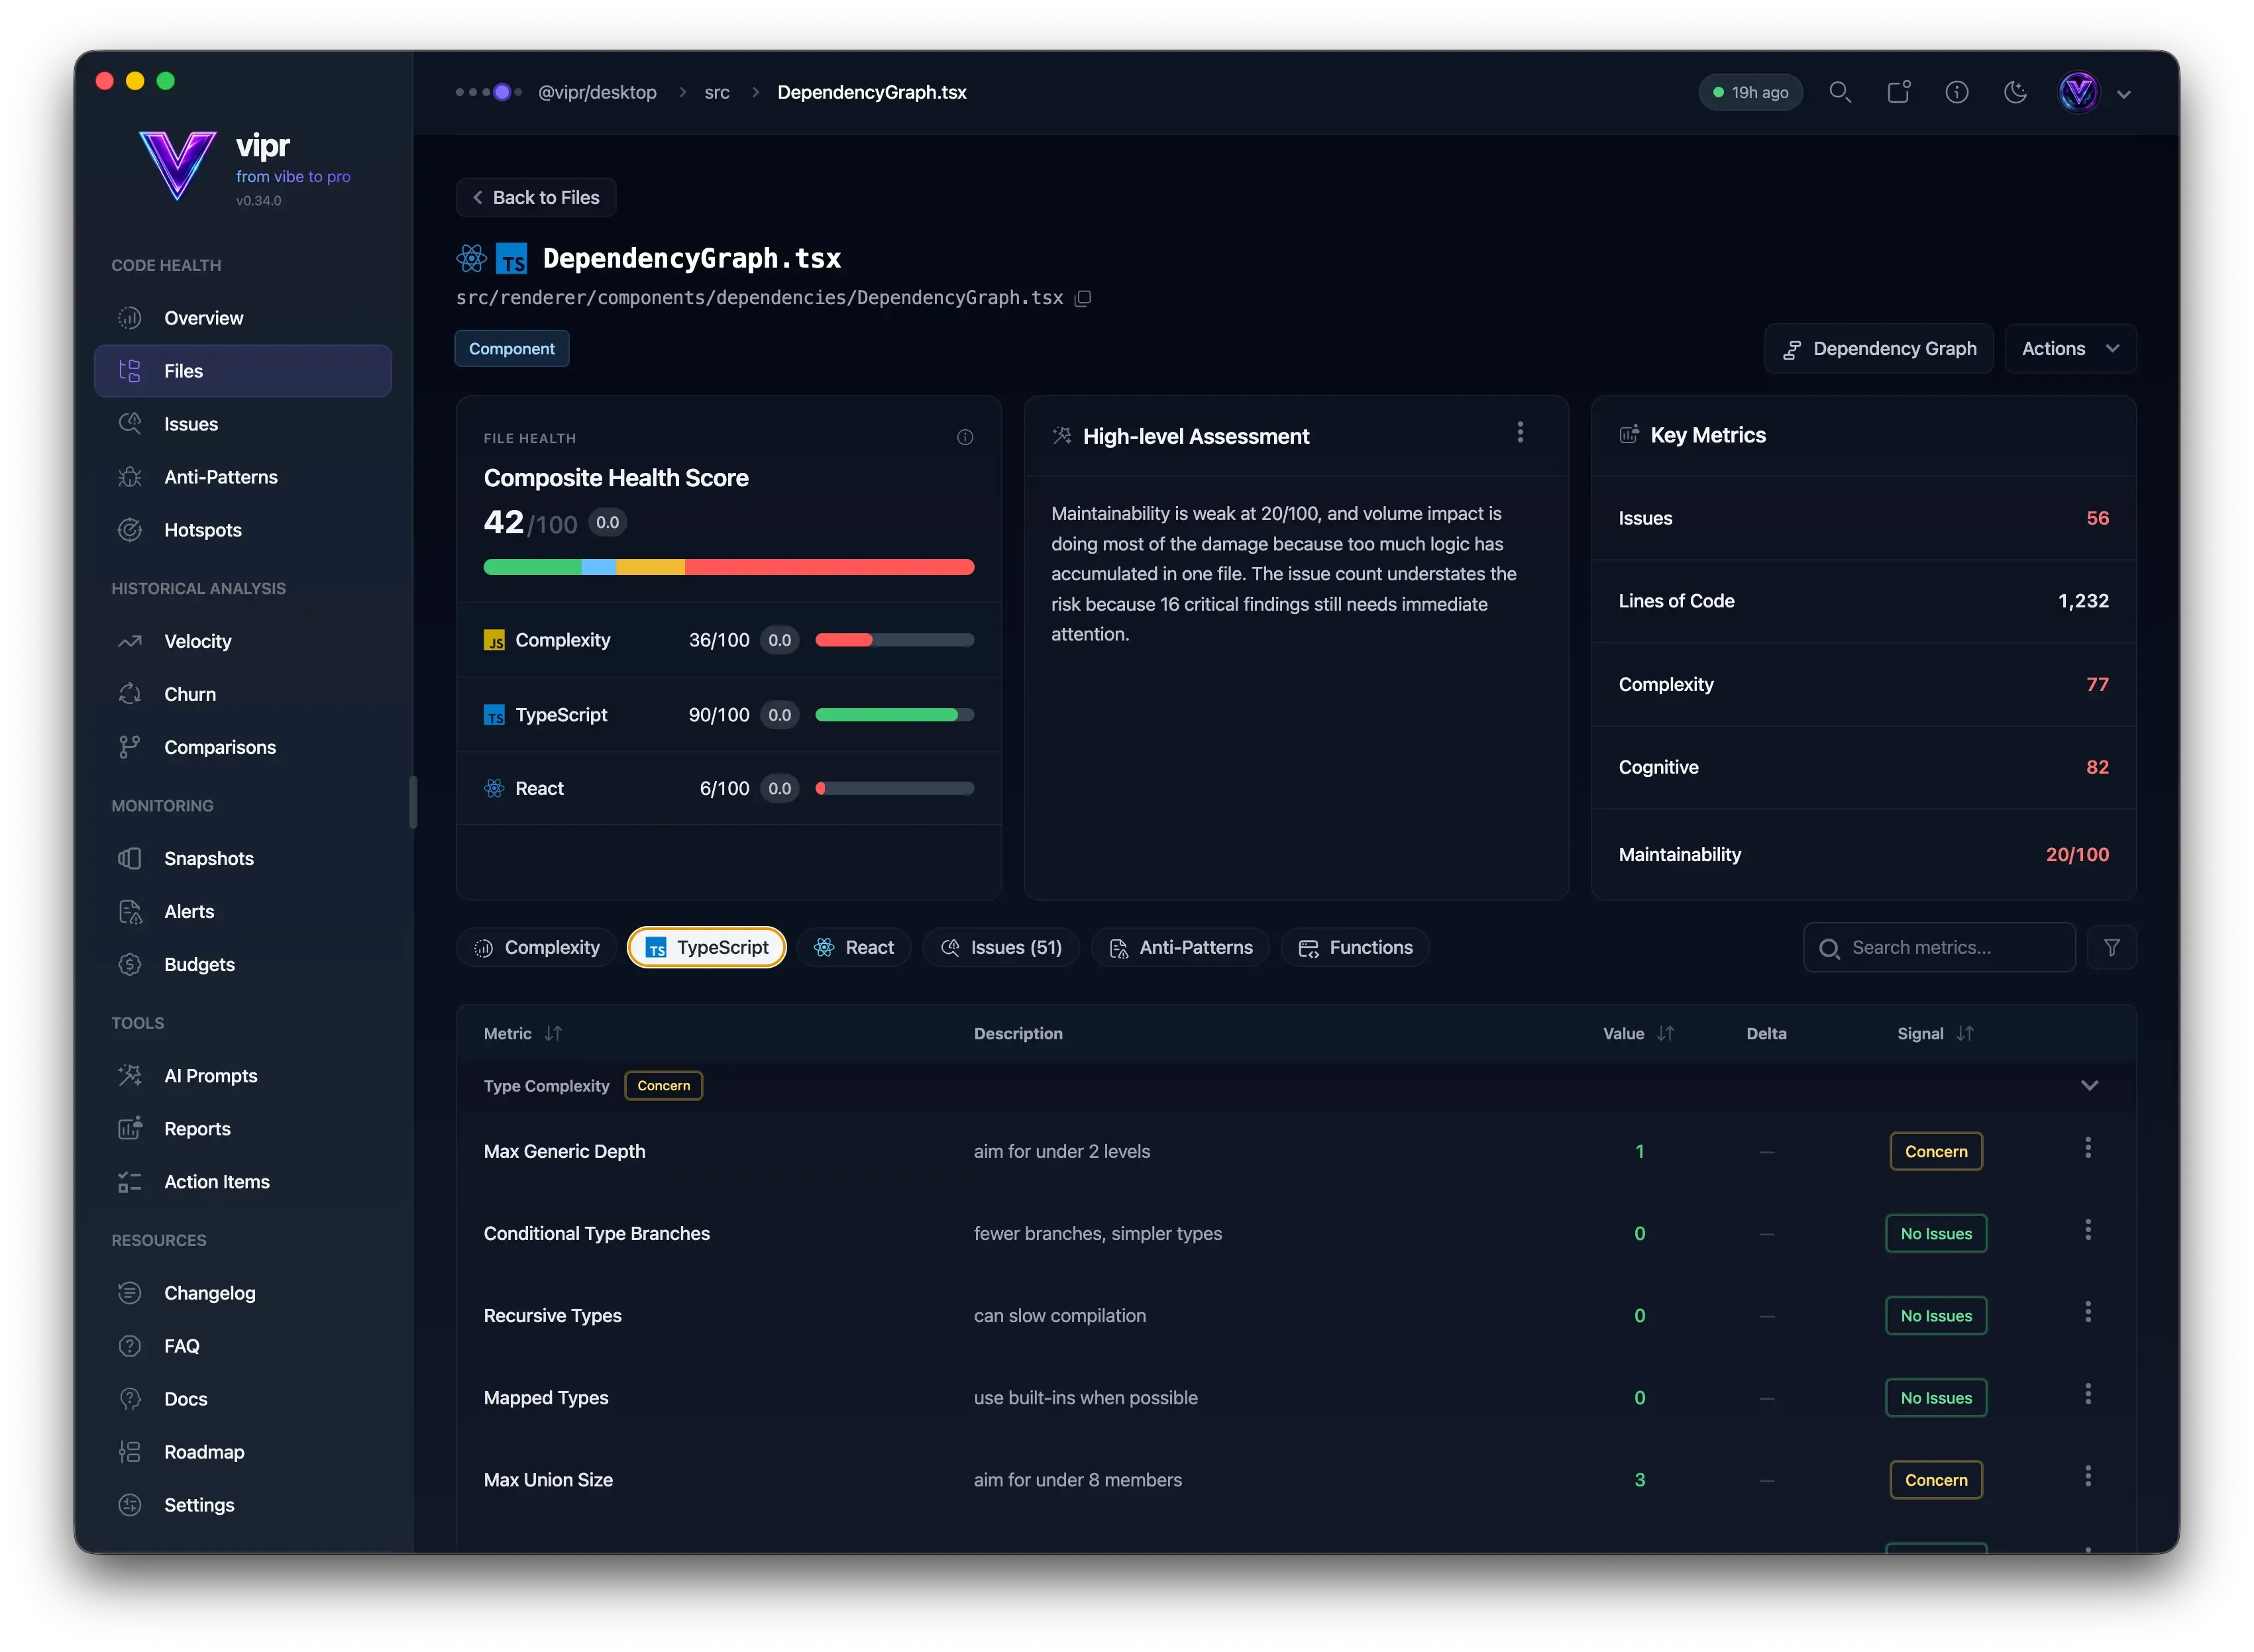Click the composite health score color bar
This screenshot has width=2254, height=1652.
click(729, 567)
